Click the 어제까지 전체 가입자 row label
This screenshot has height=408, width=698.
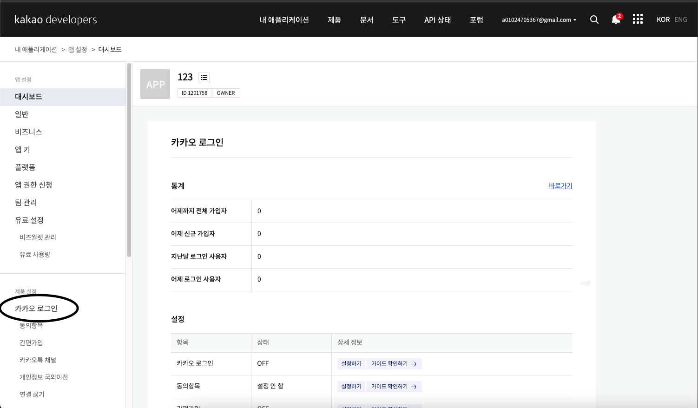[199, 211]
